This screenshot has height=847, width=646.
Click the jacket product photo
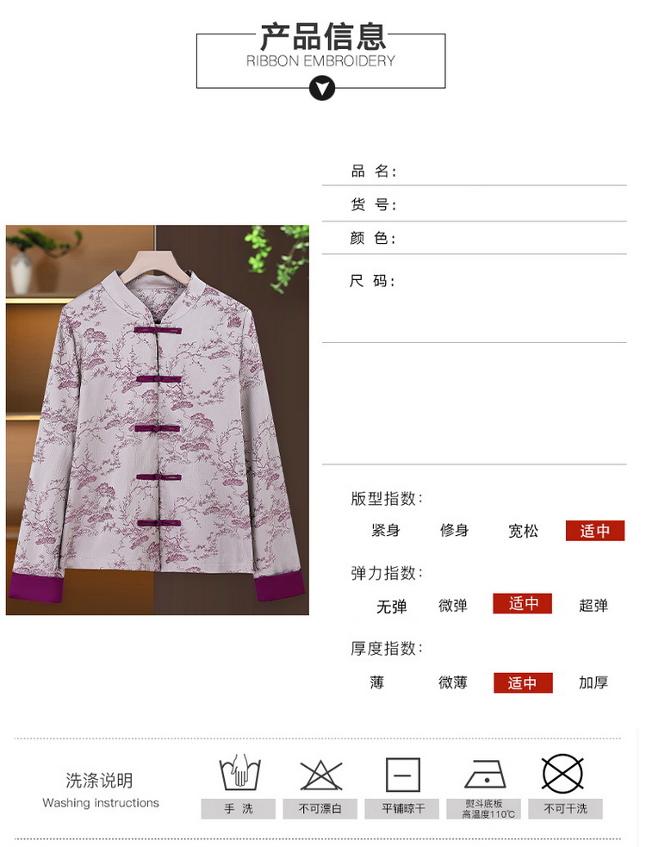tap(157, 420)
